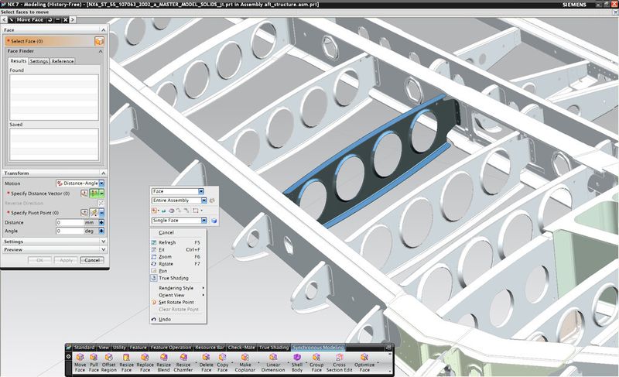
Task: Collapse the Face Finder group
Action: (x=101, y=51)
